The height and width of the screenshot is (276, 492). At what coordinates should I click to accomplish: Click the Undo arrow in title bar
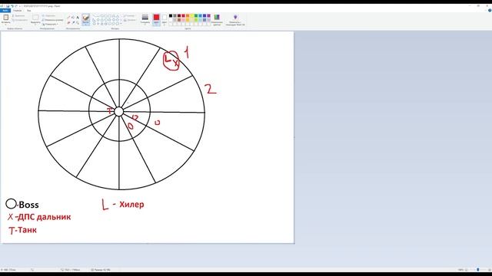click(x=12, y=6)
